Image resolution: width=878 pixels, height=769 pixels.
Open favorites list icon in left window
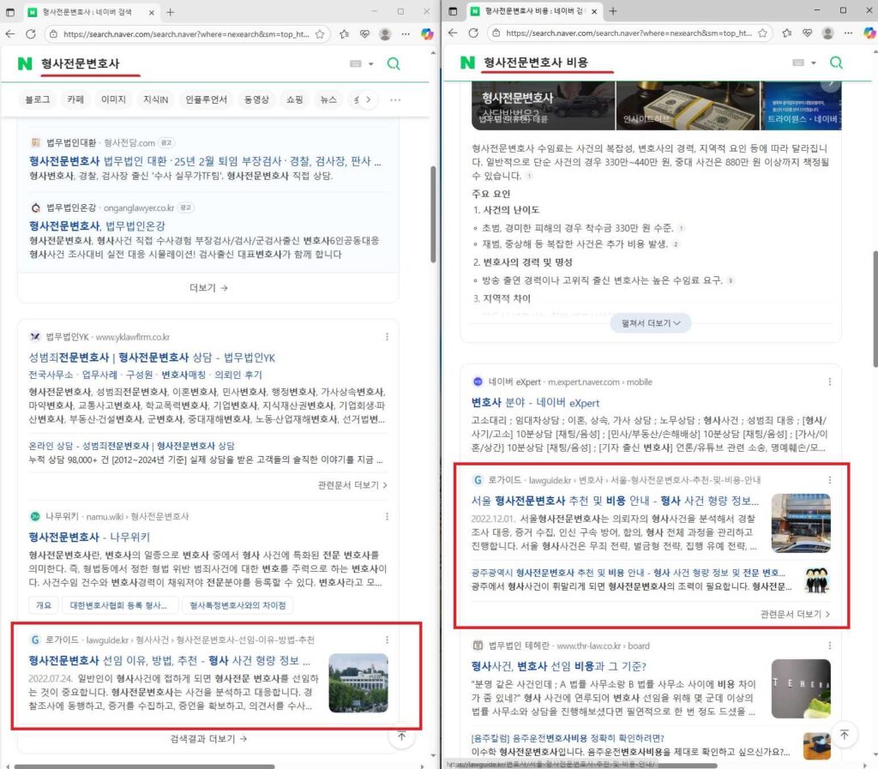pos(345,34)
